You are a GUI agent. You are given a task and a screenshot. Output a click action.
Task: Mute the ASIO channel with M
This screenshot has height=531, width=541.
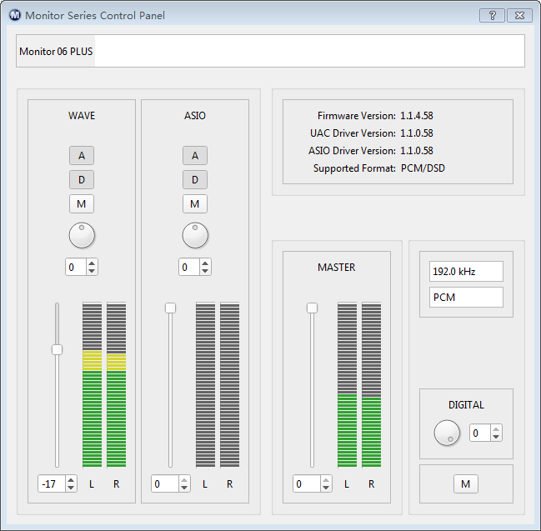195,203
